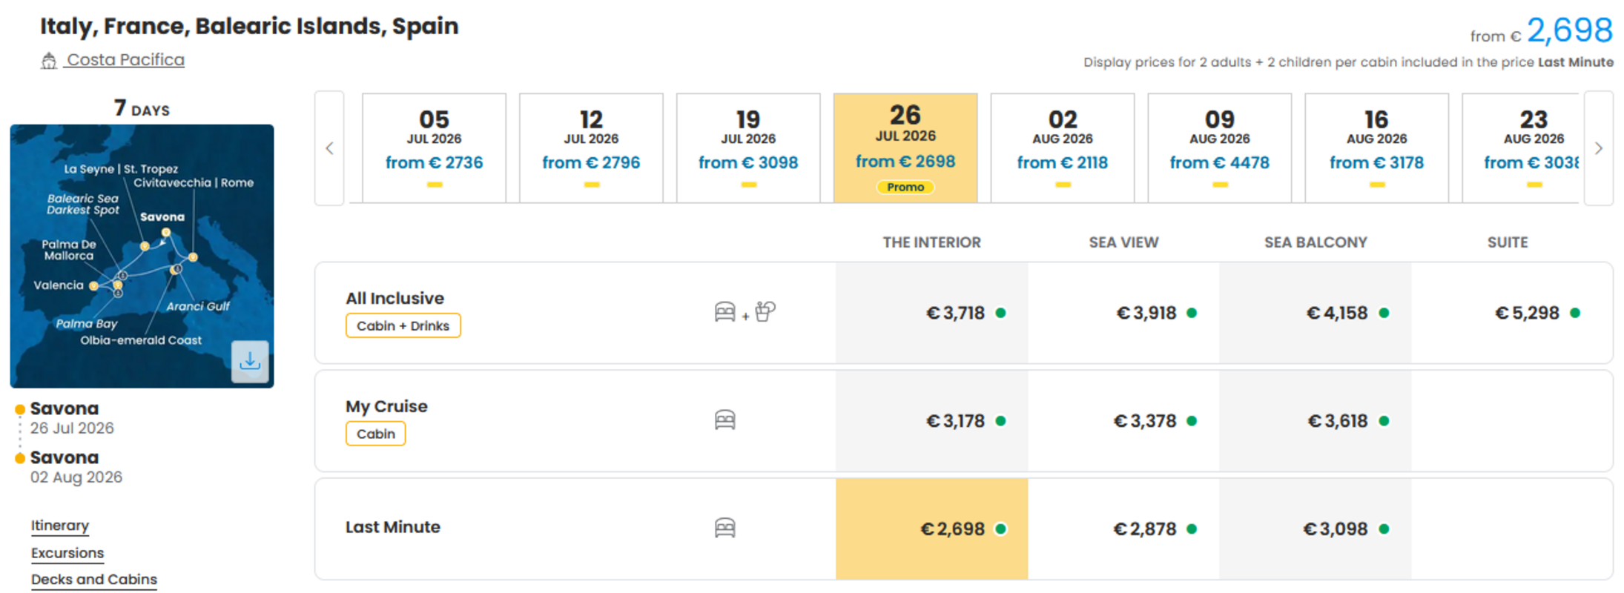Select the 19 Jul 2026 departure
This screenshot has height=593, width=1624.
[x=748, y=148]
